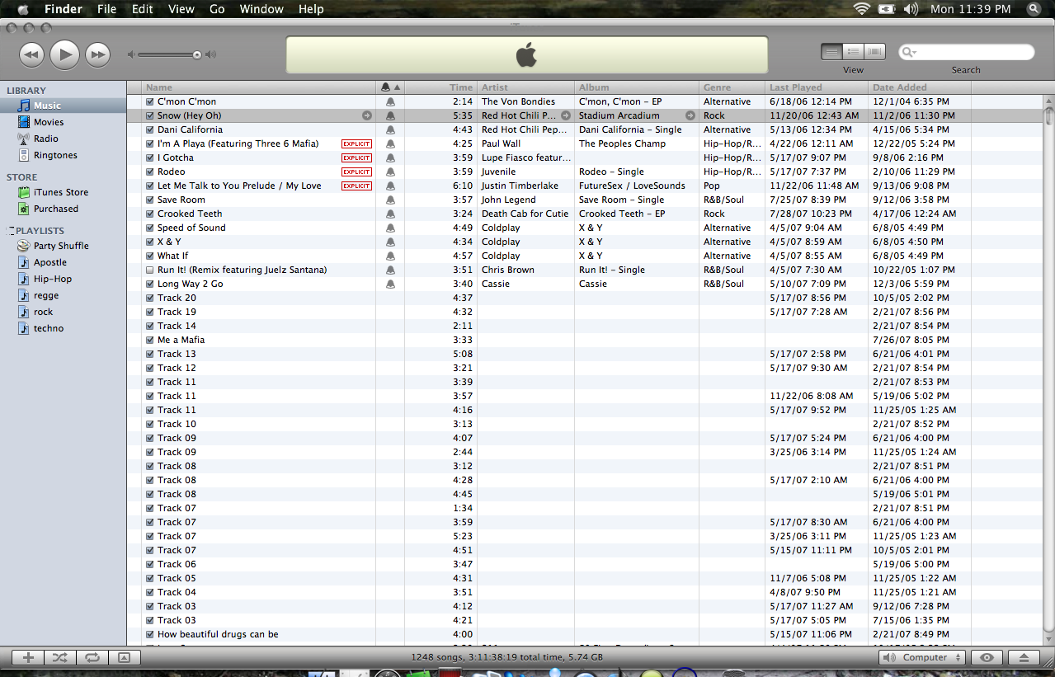Click the bell icon on Long Way 2 Go row
Image resolution: width=1055 pixels, height=677 pixels.
390,284
